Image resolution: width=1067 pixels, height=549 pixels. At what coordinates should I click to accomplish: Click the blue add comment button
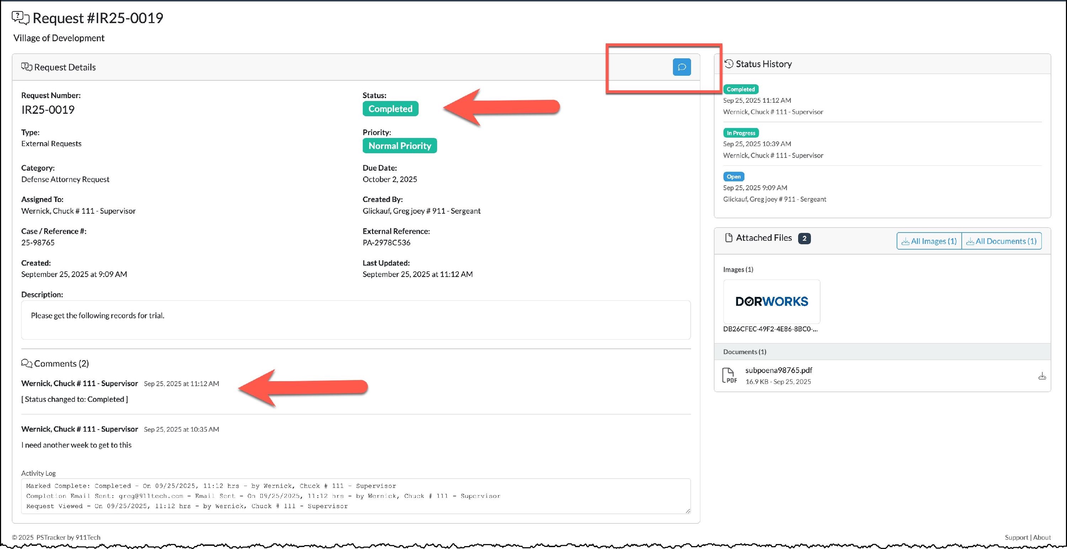pyautogui.click(x=681, y=67)
